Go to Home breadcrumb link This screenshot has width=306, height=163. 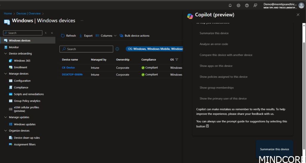tap(8, 13)
